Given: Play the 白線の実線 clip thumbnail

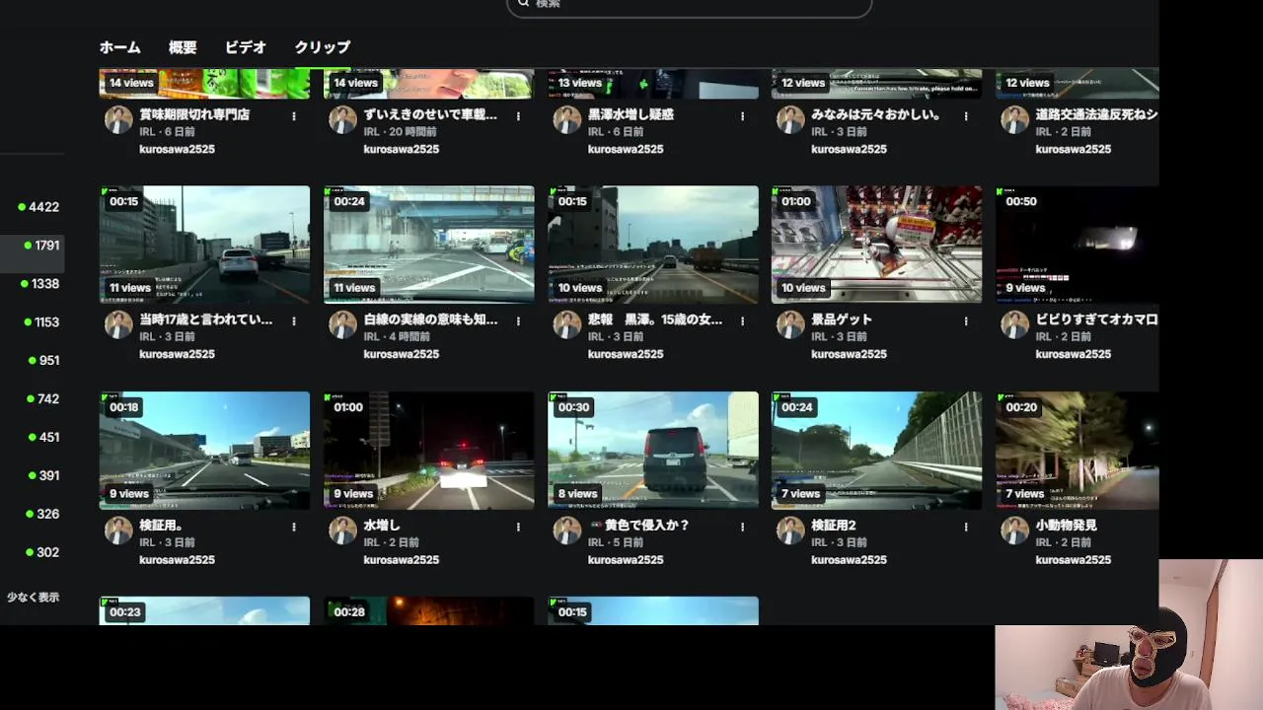Looking at the screenshot, I should (x=429, y=245).
